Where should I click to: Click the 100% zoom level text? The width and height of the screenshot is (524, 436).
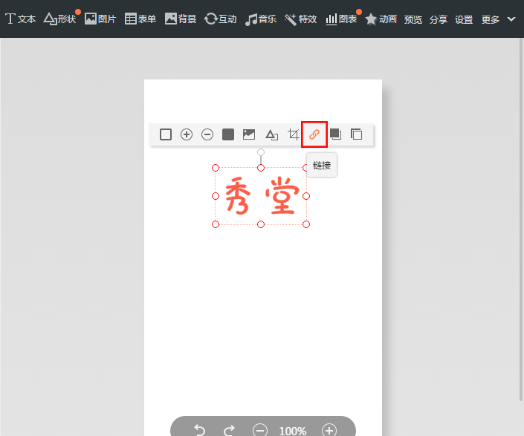click(293, 431)
